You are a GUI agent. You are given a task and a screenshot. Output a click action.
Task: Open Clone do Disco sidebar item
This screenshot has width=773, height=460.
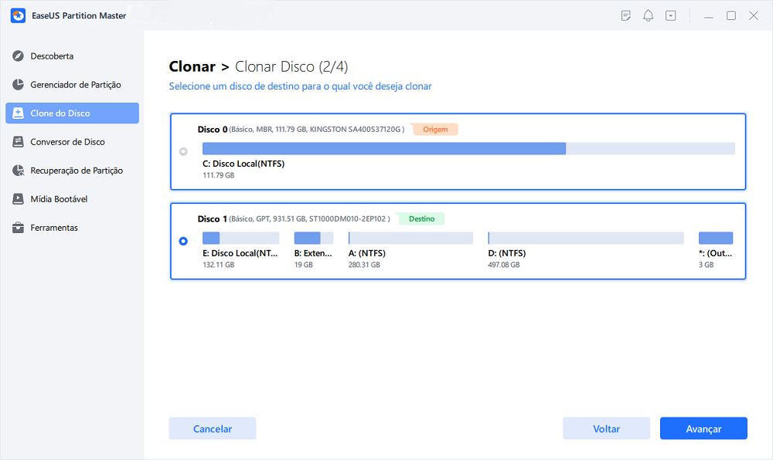(73, 113)
